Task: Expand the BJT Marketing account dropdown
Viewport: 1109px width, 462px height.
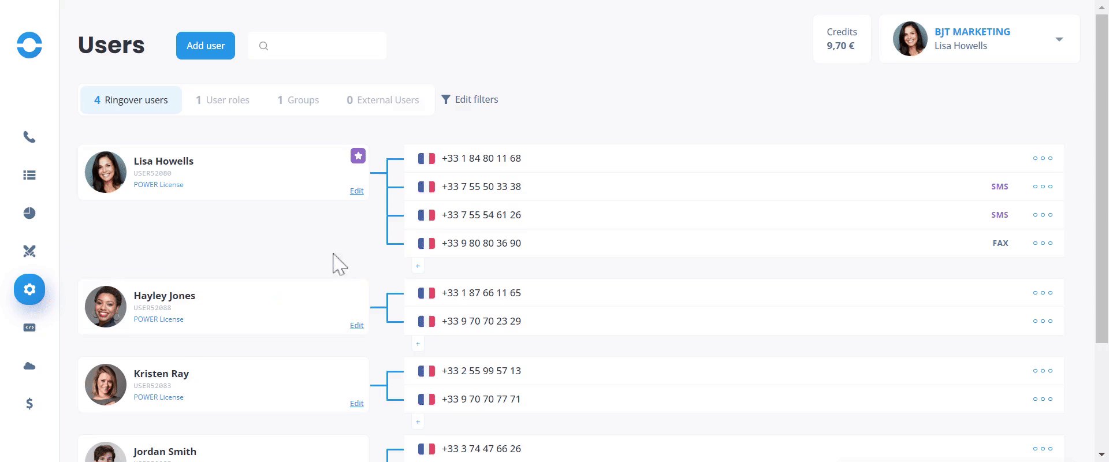Action: point(1059,39)
